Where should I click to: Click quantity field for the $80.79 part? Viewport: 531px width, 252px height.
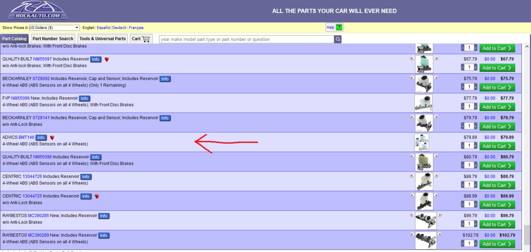(469, 165)
